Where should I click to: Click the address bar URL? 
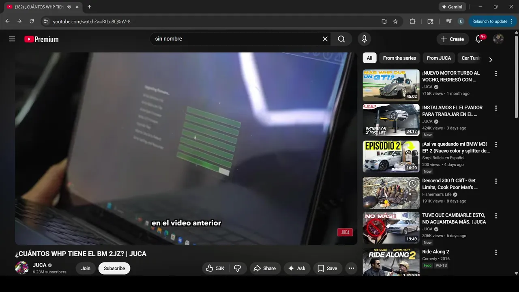pos(92,21)
